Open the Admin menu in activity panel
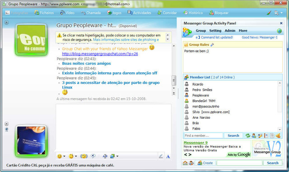 pos(230,31)
